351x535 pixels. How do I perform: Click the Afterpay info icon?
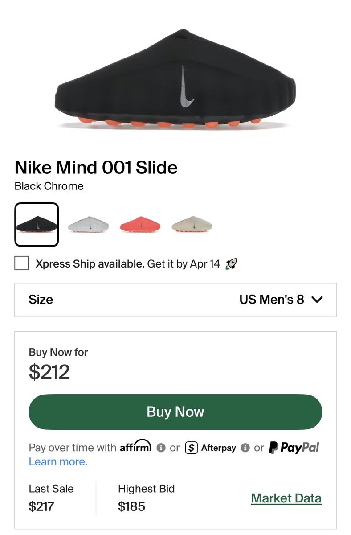tap(245, 448)
